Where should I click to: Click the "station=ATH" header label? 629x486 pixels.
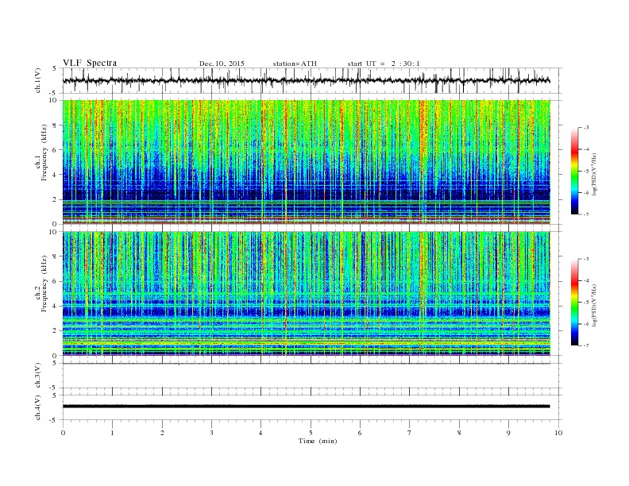[295, 64]
